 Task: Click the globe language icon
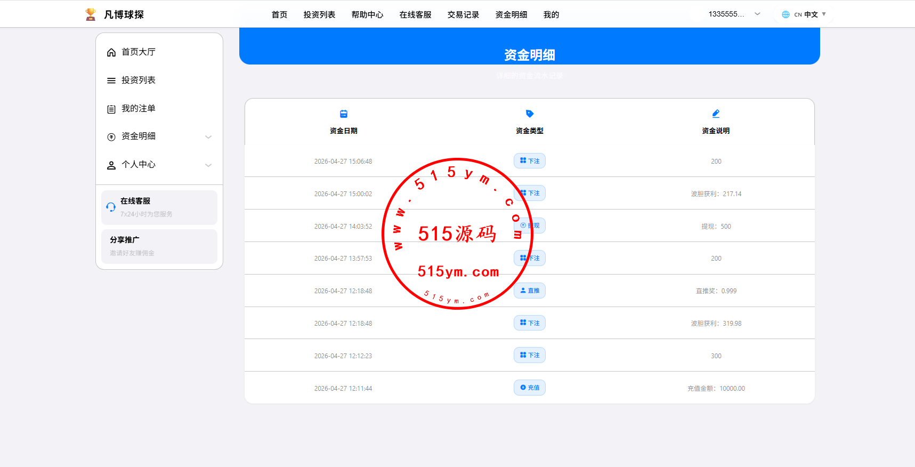point(786,14)
